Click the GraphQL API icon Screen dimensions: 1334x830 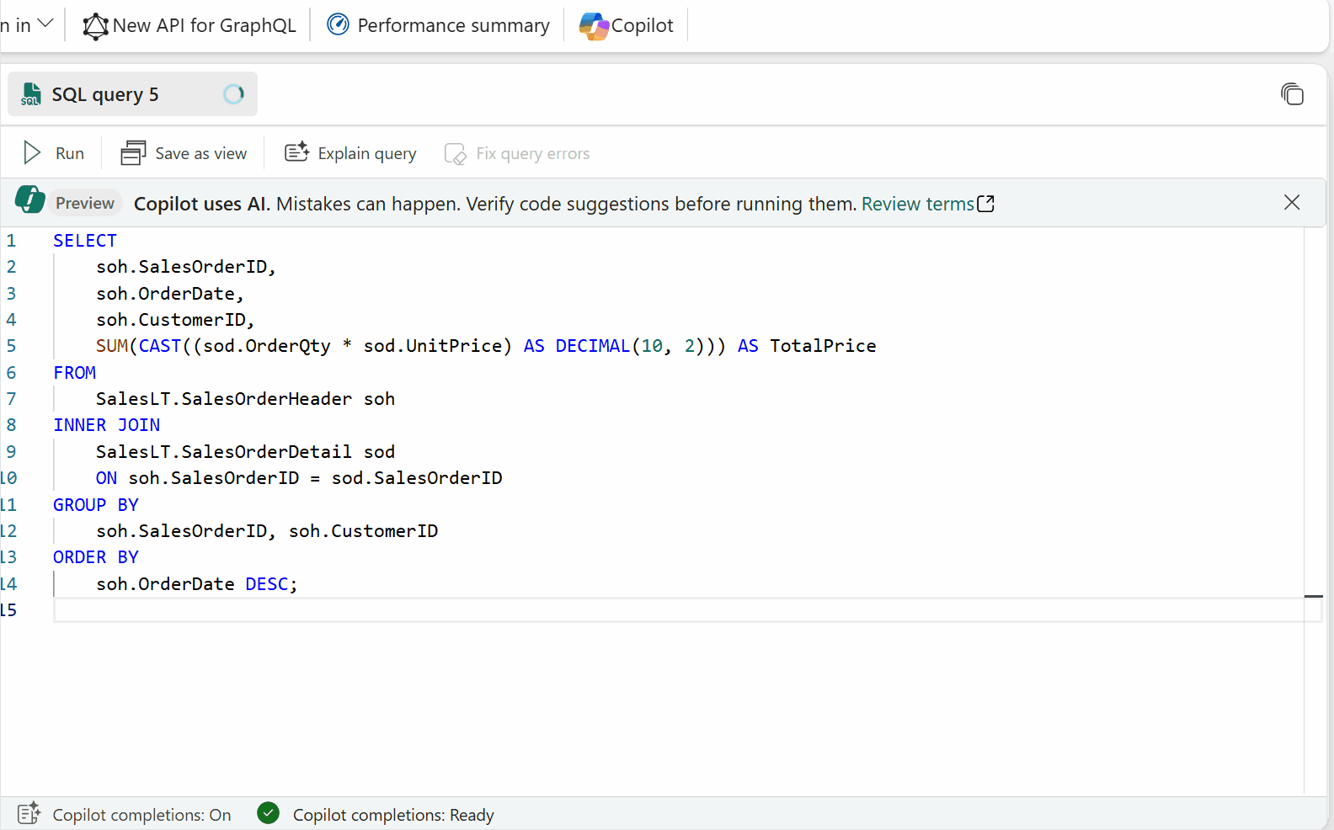[x=95, y=26]
